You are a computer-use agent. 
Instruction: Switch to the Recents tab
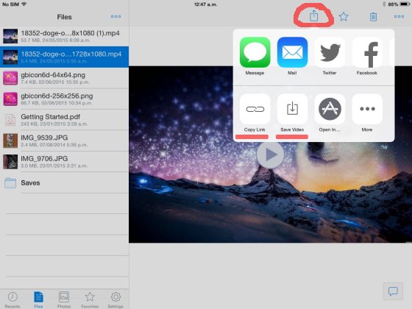[x=13, y=299]
